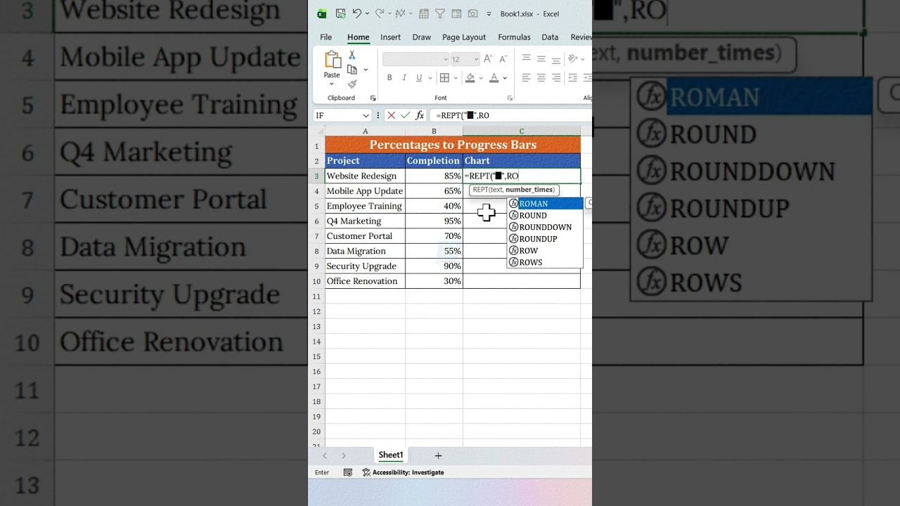Toggle Align Left
900x506 pixels.
point(526,78)
